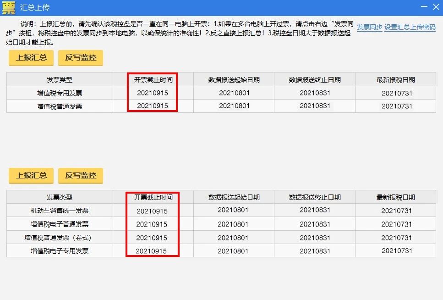Click the yellow 票 application icon
Image resolution: width=443 pixels, height=300 pixels.
[8, 8]
